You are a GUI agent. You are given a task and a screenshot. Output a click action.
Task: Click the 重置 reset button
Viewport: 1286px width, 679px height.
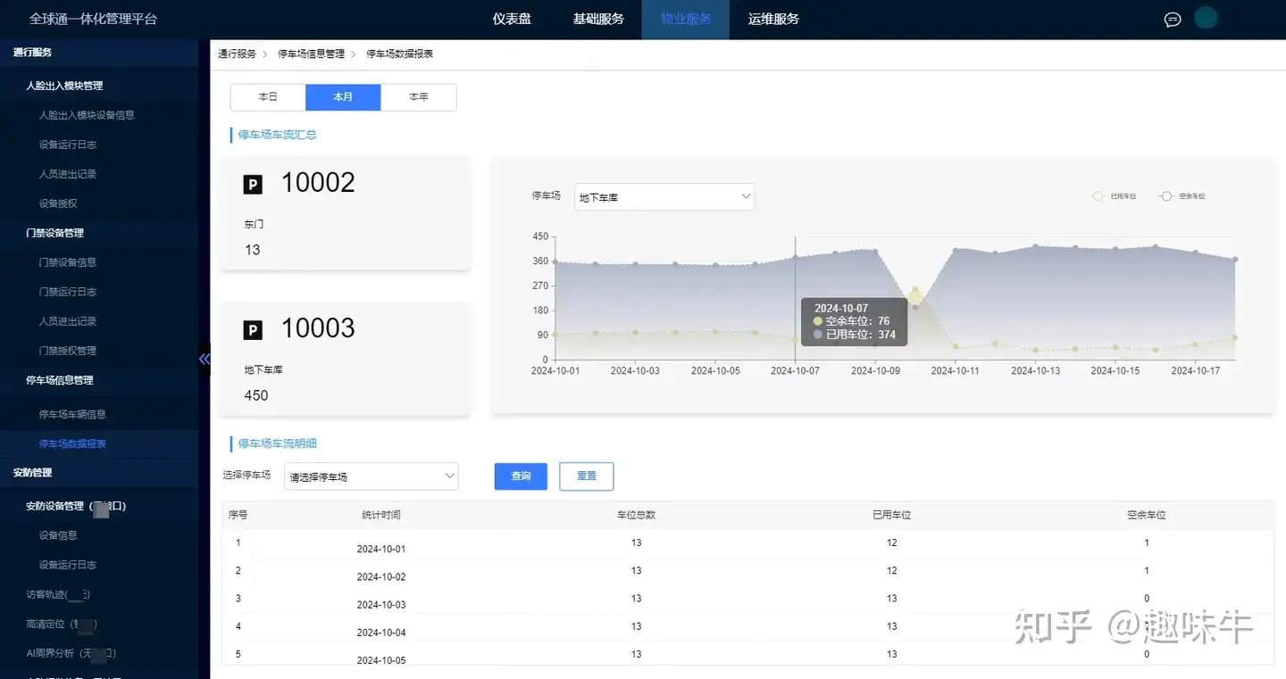pos(586,476)
